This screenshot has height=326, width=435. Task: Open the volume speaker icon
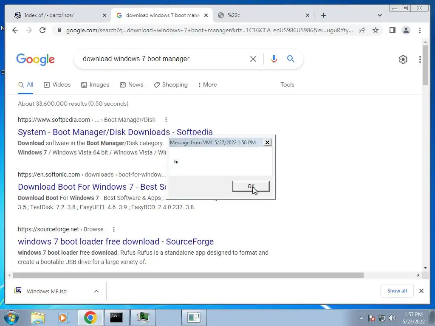[392, 318]
